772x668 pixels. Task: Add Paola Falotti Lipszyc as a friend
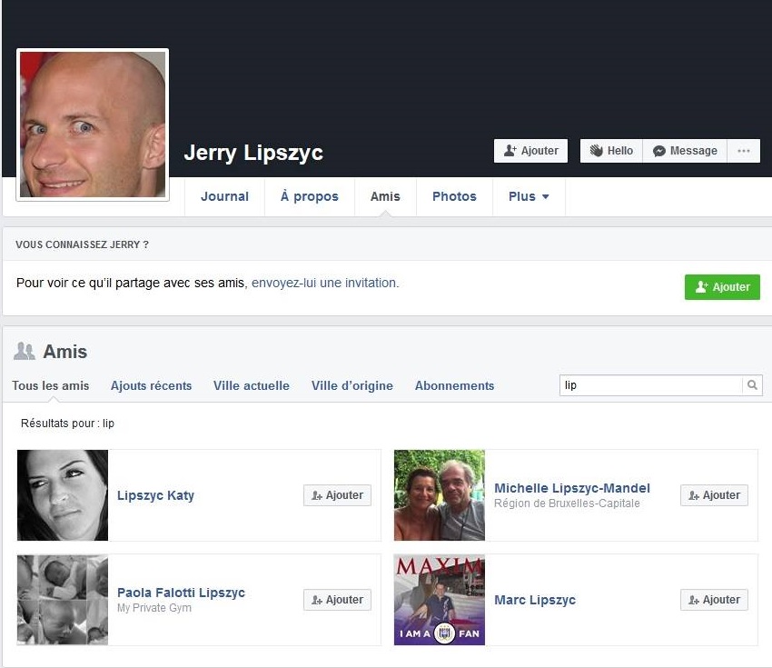pyautogui.click(x=337, y=600)
